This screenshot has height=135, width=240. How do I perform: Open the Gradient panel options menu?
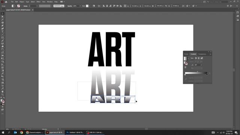(x=211, y=54)
